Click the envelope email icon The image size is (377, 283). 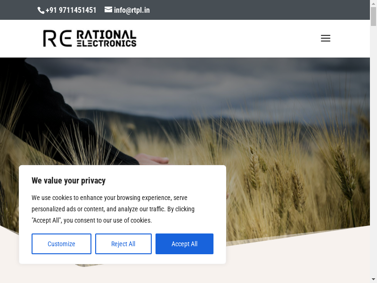click(108, 9)
